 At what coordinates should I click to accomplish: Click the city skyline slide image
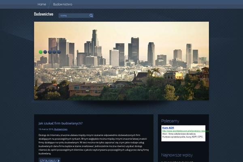(x=122, y=61)
